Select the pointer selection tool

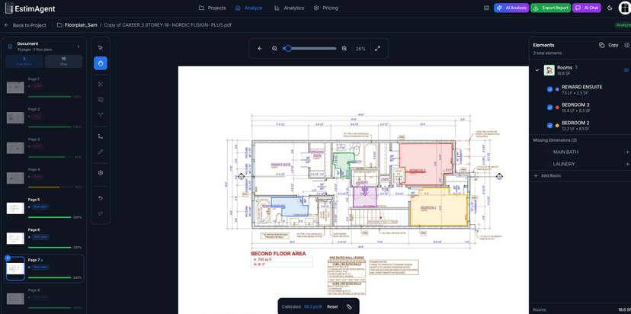[x=101, y=47]
